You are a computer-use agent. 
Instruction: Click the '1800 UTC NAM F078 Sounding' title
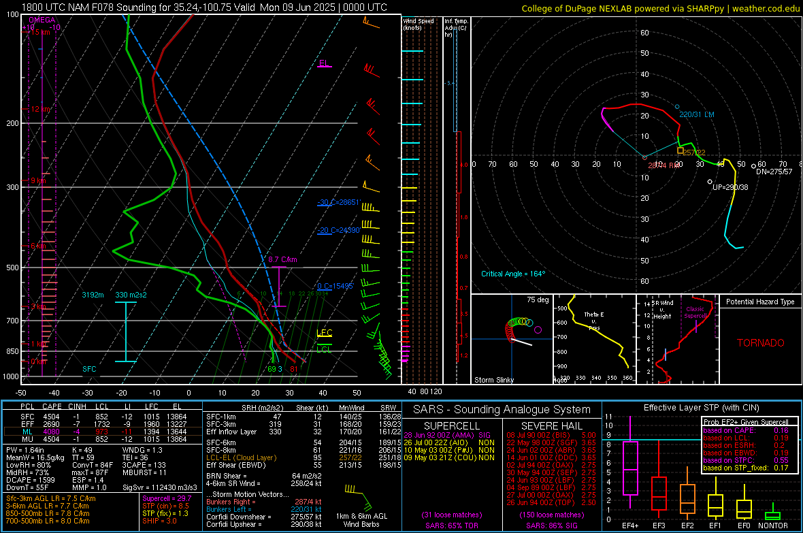click(89, 7)
